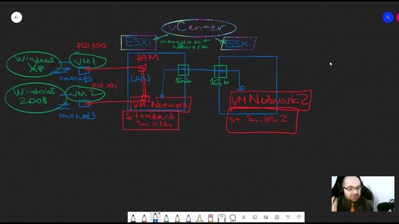
Task: Activate the lasso select tool
Action: [x=233, y=218]
